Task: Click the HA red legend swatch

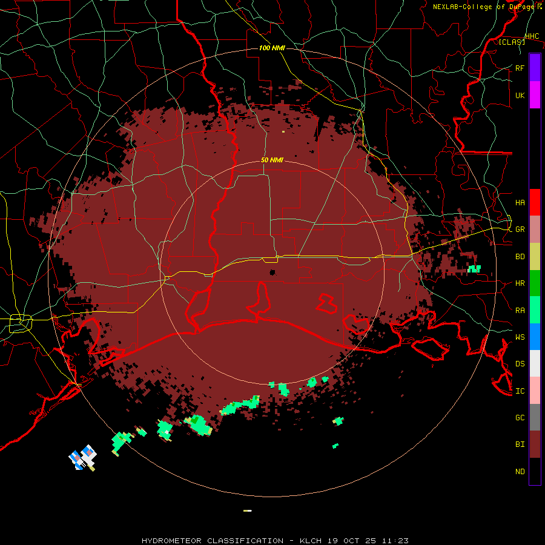Action: 535,202
